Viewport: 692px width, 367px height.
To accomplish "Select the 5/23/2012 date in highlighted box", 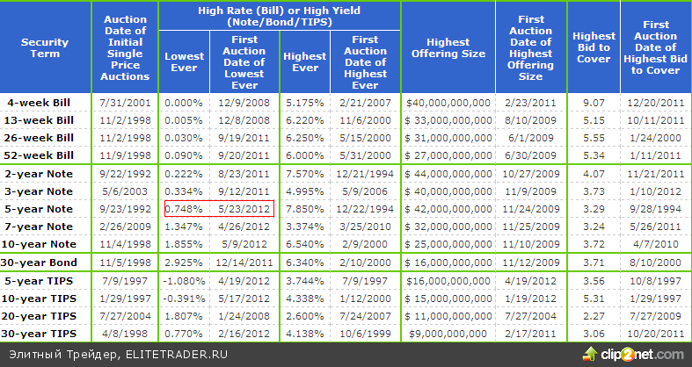I will pos(244,209).
